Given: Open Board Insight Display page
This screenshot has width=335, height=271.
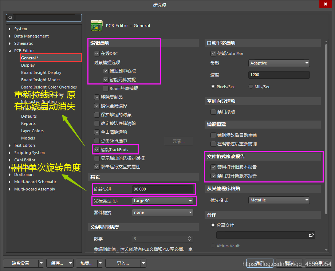Looking at the screenshot, I should point(41,72).
